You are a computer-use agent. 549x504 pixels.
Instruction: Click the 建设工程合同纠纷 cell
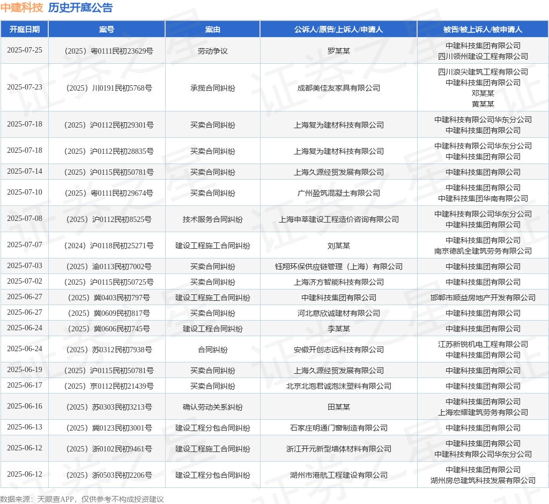click(212, 329)
